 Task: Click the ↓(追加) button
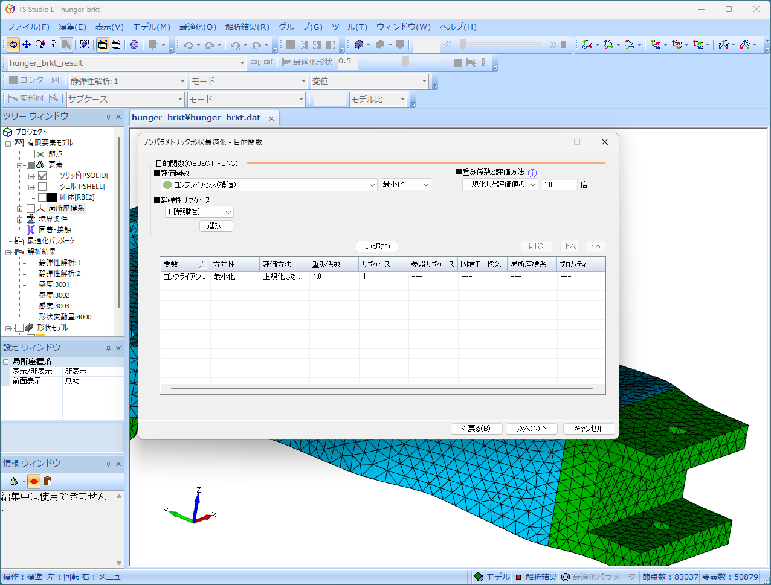tap(377, 246)
